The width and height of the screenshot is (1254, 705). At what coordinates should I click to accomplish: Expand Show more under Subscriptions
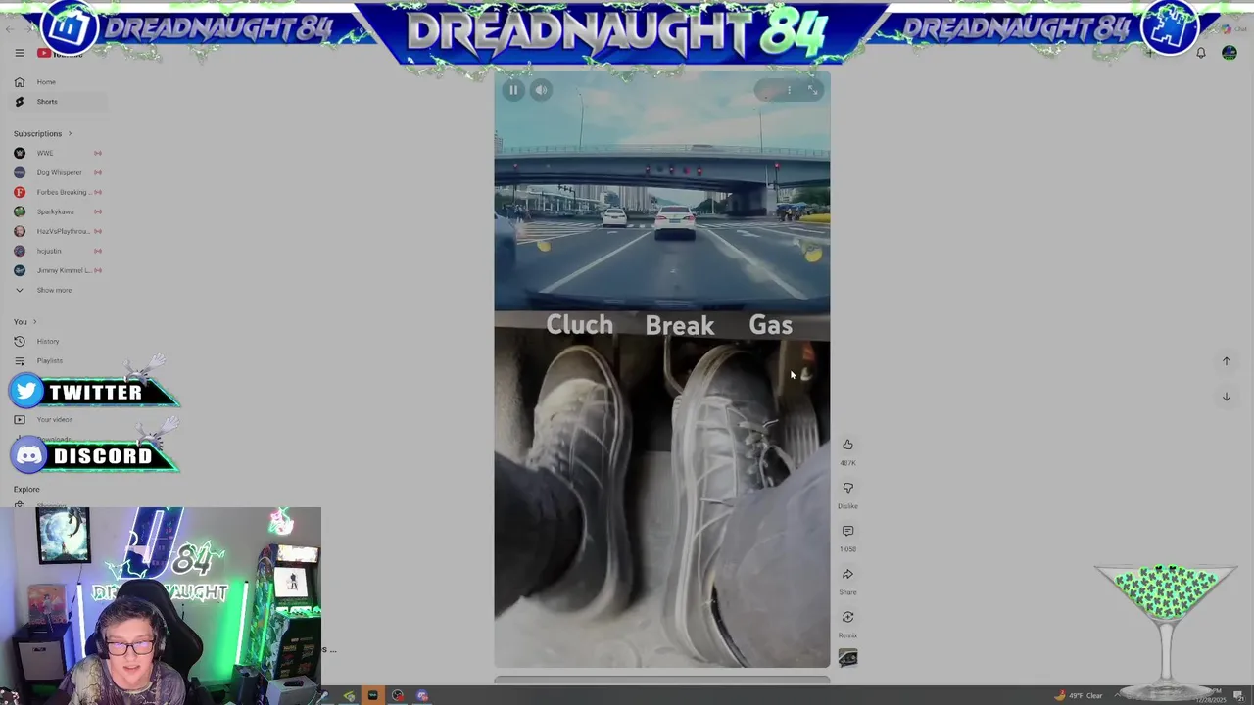(54, 290)
